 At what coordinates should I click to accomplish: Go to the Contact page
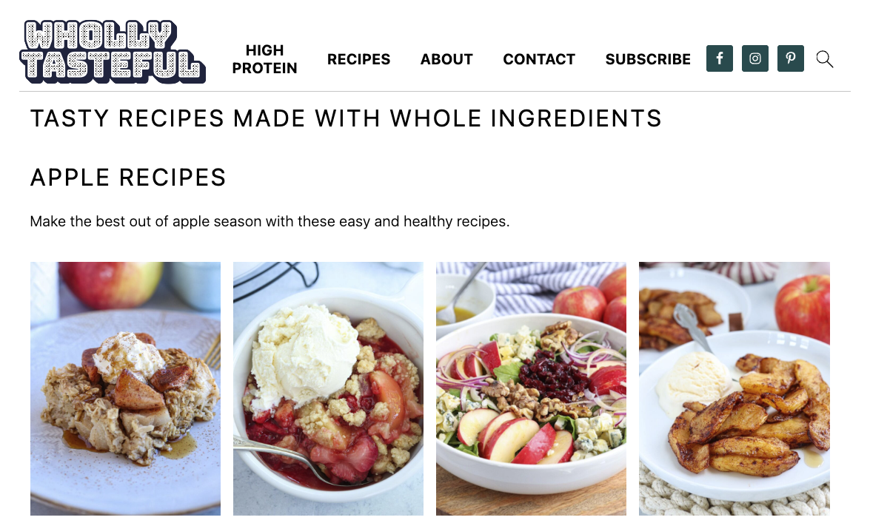point(539,58)
